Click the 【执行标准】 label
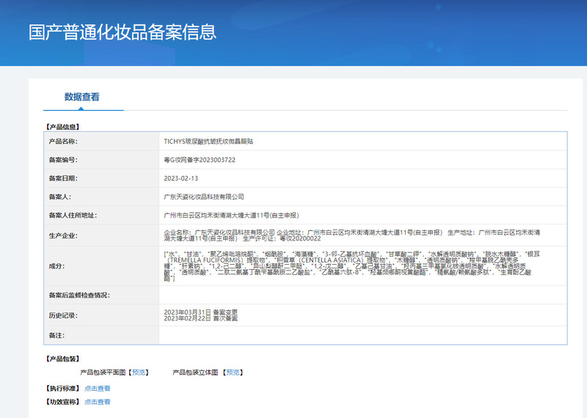Image resolution: width=587 pixels, height=418 pixels. pos(62,389)
